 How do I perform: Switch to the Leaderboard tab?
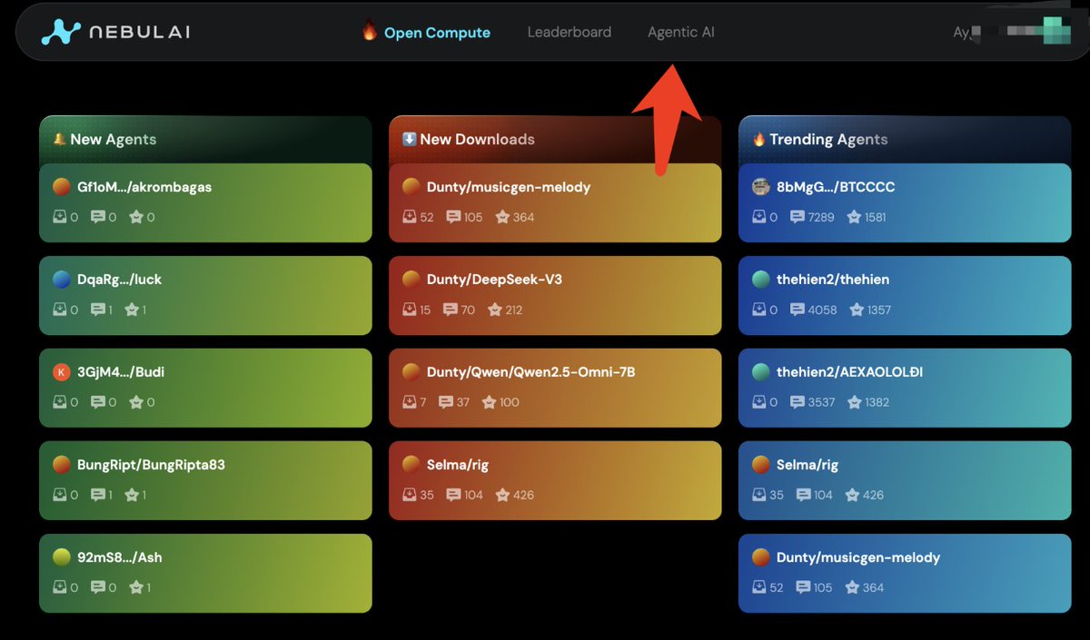tap(570, 32)
